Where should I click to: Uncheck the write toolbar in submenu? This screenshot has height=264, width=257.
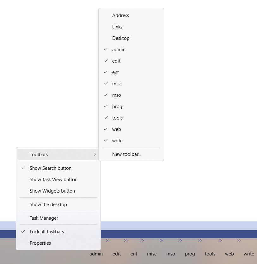click(131, 141)
